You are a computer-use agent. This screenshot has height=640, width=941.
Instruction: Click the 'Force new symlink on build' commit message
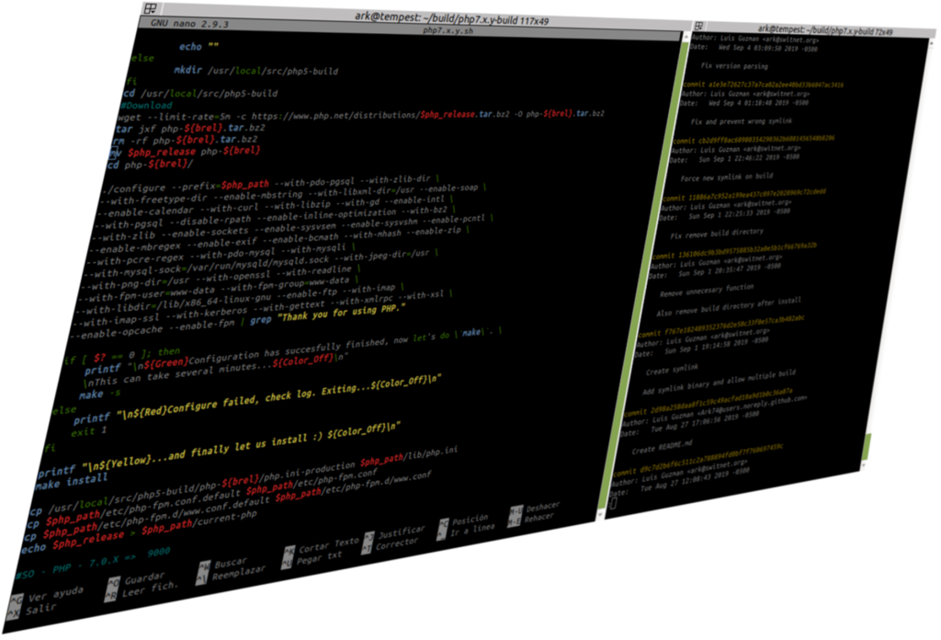(x=726, y=177)
